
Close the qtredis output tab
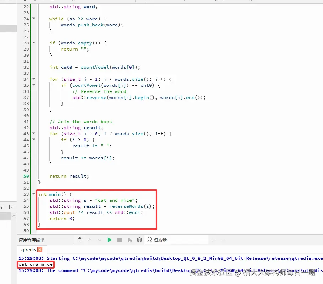pyautogui.click(x=40, y=249)
